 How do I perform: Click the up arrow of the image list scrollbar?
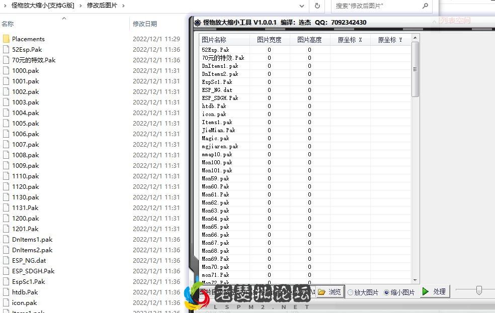click(415, 37)
